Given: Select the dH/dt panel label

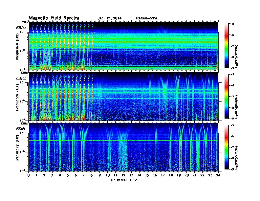Looking at the screenshot, I should tap(21, 28).
